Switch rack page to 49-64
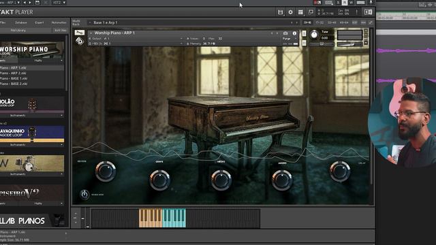The height and width of the screenshot is (245, 436). tap(344, 22)
